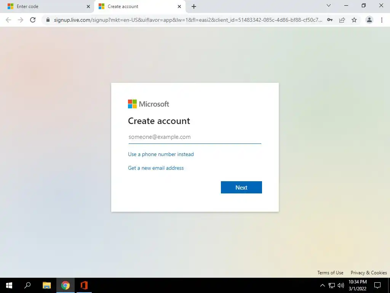This screenshot has height=293, width=390.
Task: Open the Terms of Use link
Action: (x=330, y=272)
